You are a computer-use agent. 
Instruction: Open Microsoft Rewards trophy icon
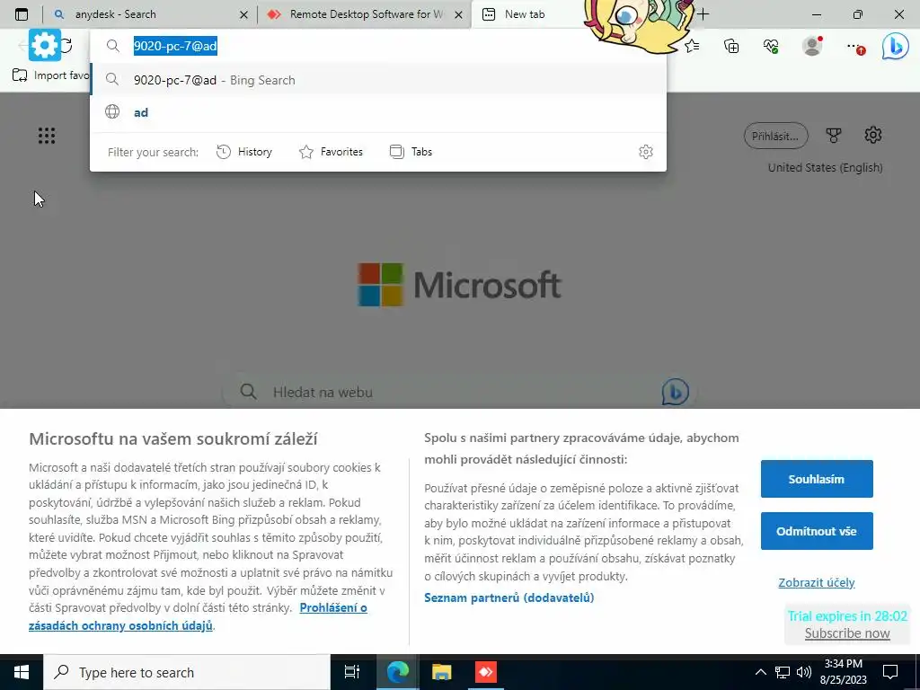click(x=834, y=136)
